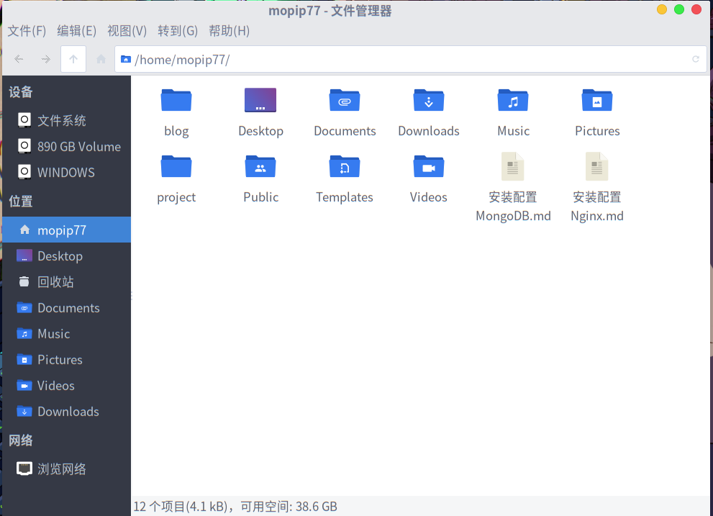Open the 转到(G) menu
The width and height of the screenshot is (713, 516).
tap(178, 31)
